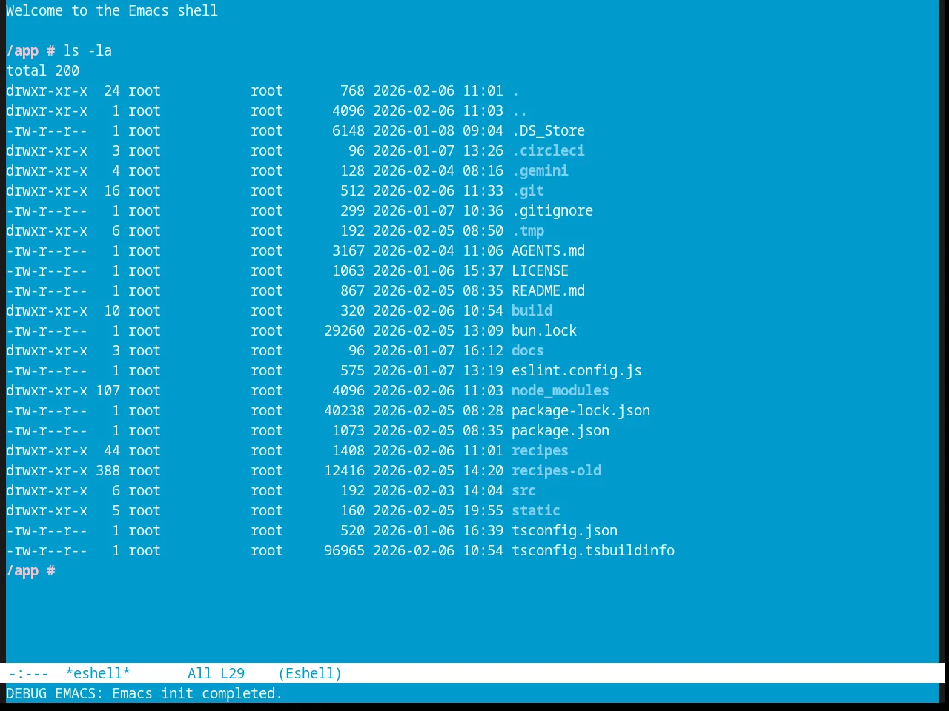Click the link count 388
The height and width of the screenshot is (711, 949).
pyautogui.click(x=108, y=470)
